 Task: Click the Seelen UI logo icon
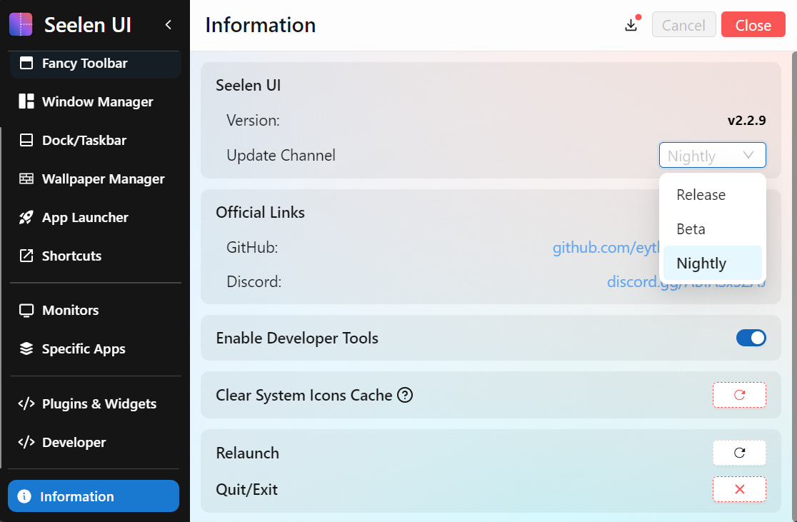click(x=21, y=24)
